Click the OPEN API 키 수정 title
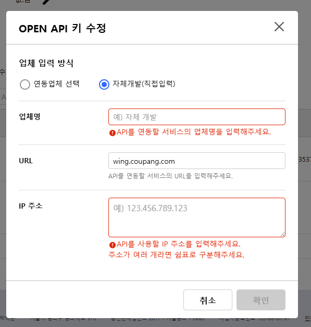Screen dimensions: 311x327 coord(63,28)
